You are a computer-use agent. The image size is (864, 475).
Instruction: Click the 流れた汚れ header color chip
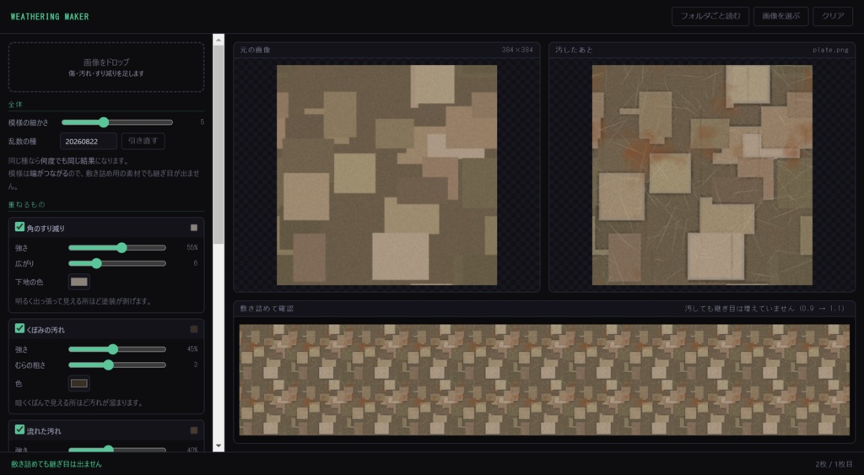coord(194,430)
